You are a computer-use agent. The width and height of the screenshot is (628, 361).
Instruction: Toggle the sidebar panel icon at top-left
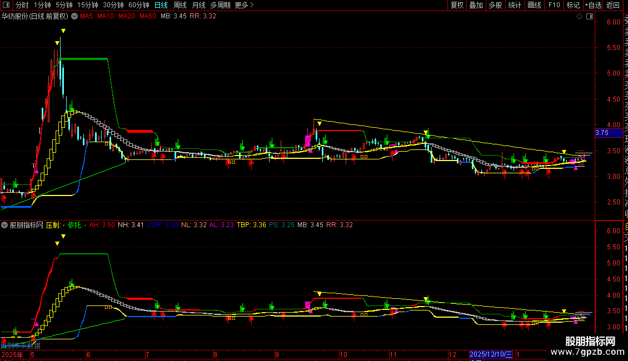click(x=6, y=5)
